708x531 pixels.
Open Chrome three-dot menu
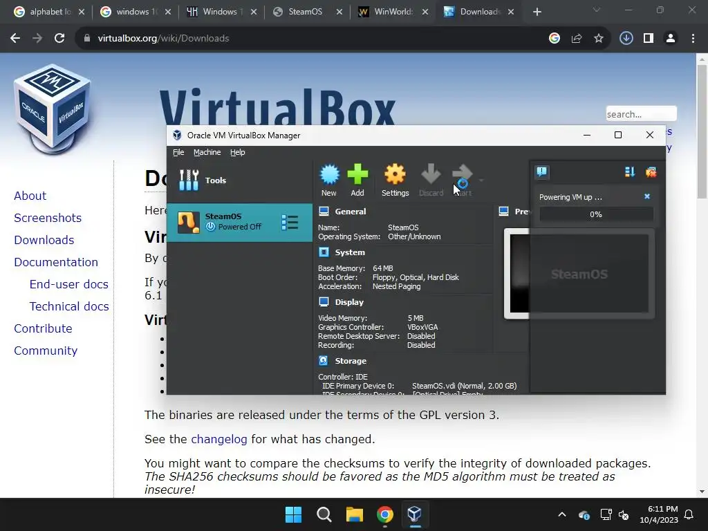click(693, 39)
